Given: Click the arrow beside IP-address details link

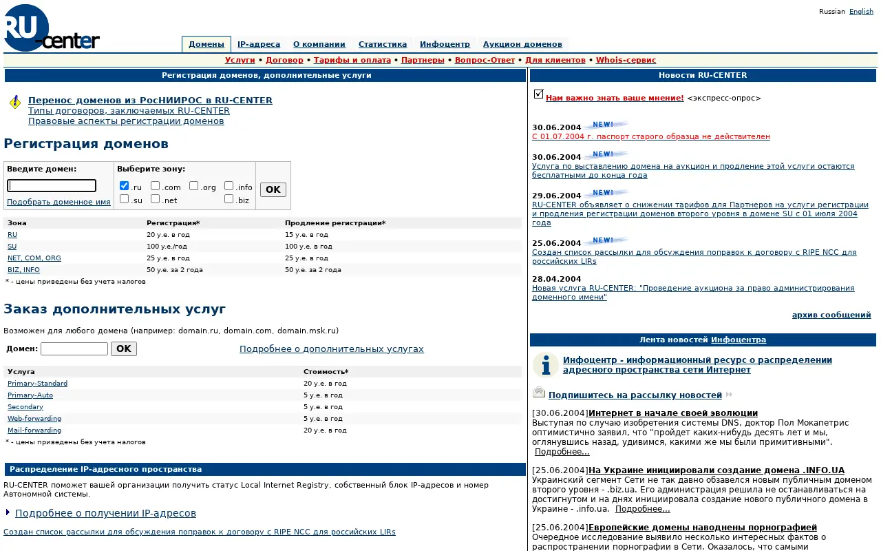Looking at the screenshot, I should pos(8,512).
